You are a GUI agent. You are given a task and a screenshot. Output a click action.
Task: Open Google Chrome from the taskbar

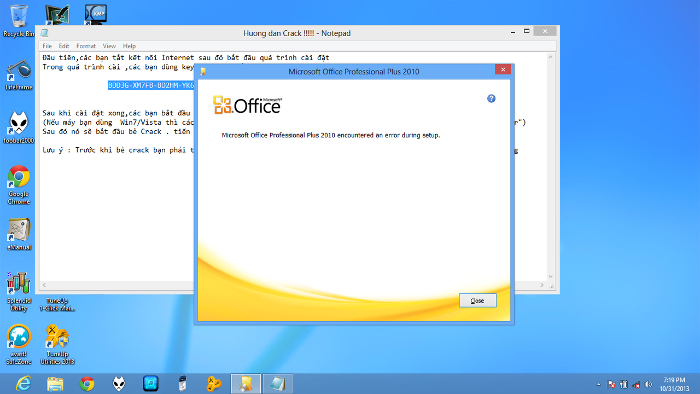87,384
